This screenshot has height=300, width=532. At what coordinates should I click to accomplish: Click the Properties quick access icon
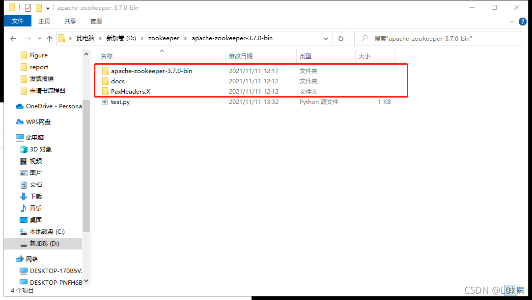(x=28, y=7)
